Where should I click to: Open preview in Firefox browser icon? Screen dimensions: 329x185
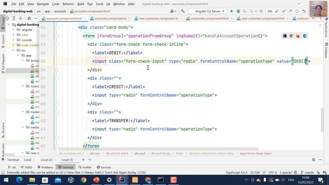coord(298,36)
